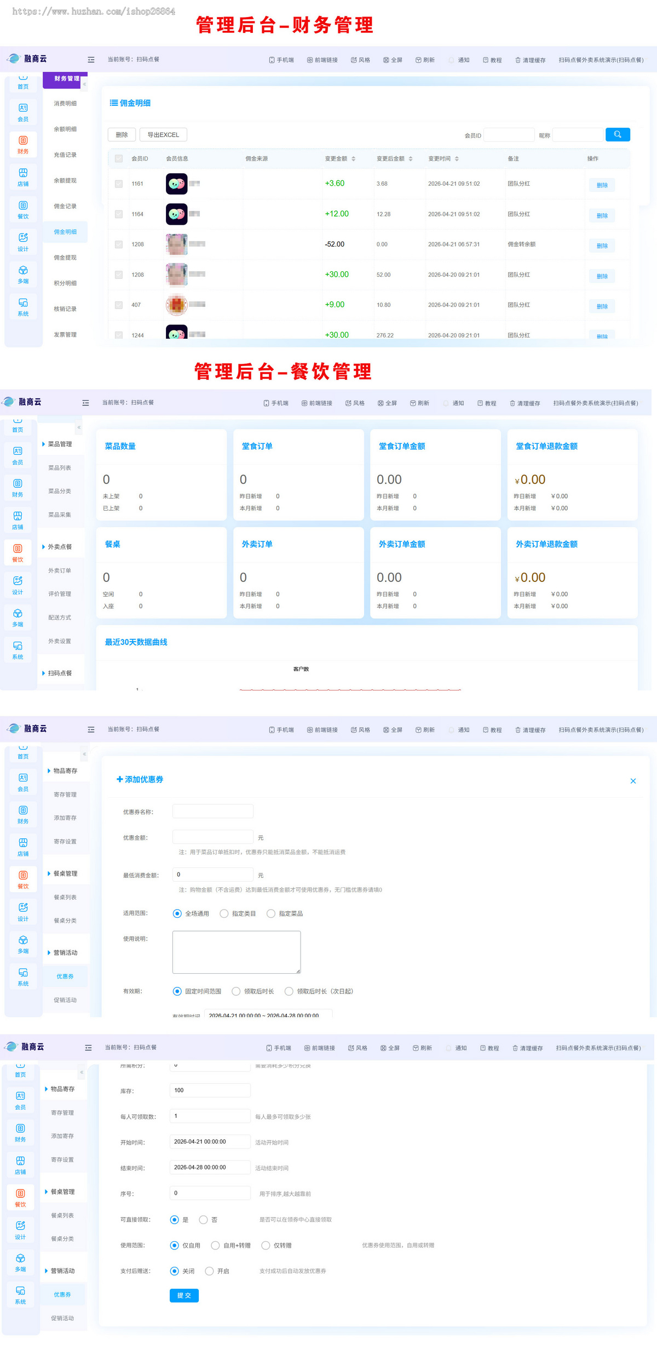Click 刷新 icon in 菜品数量 dashboard top bar

pyautogui.click(x=413, y=403)
